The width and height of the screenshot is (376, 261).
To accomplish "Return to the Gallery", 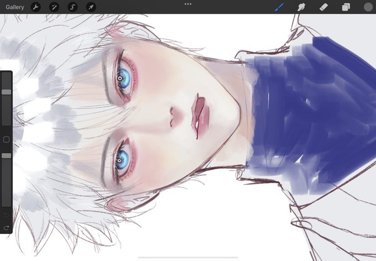I will pos(14,7).
